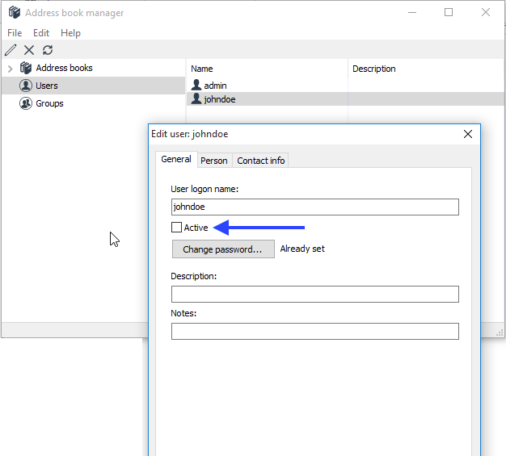Switch to the Person tab
506x456 pixels.
click(214, 161)
